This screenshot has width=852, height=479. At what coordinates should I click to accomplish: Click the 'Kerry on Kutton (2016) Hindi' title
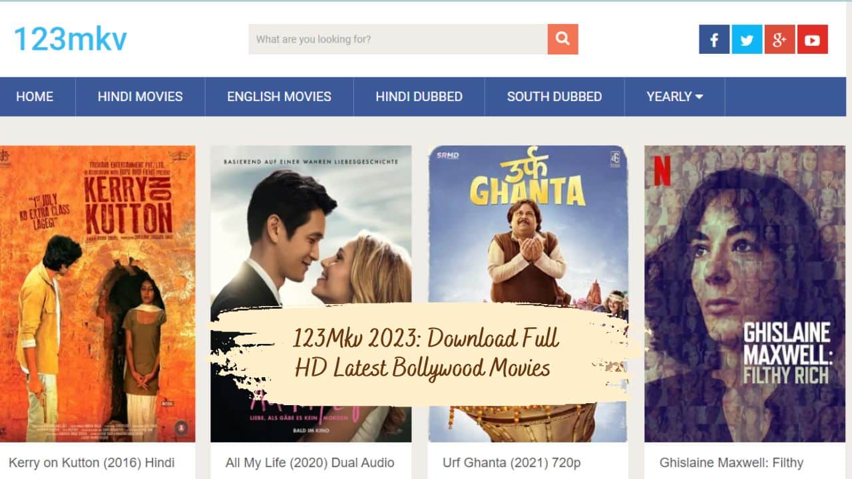pos(92,462)
